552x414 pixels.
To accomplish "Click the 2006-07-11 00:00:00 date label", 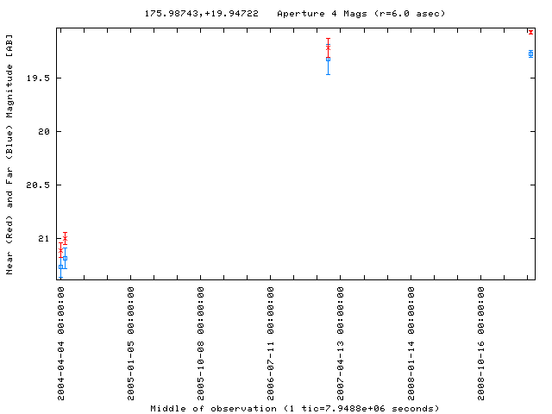I will (x=270, y=343).
